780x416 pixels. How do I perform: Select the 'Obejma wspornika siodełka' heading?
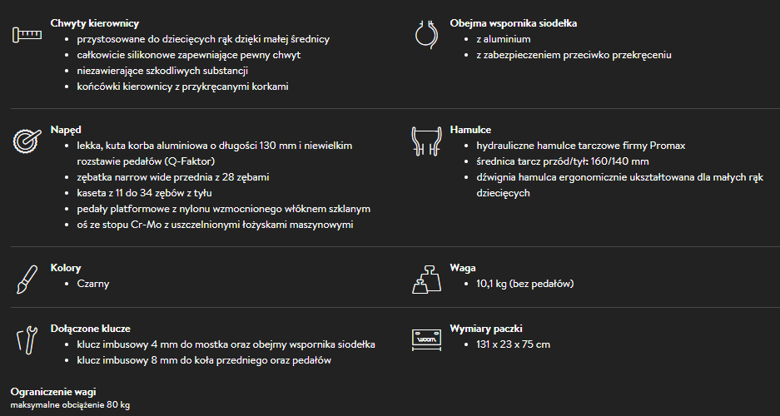pos(513,23)
